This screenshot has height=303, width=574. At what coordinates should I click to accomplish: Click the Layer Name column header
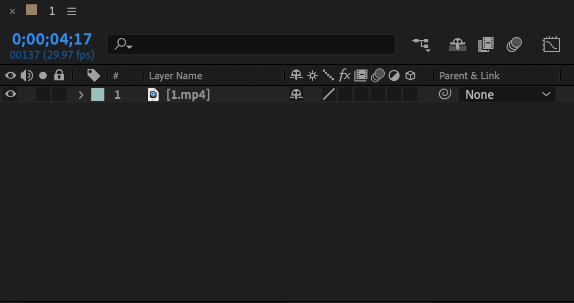(176, 76)
